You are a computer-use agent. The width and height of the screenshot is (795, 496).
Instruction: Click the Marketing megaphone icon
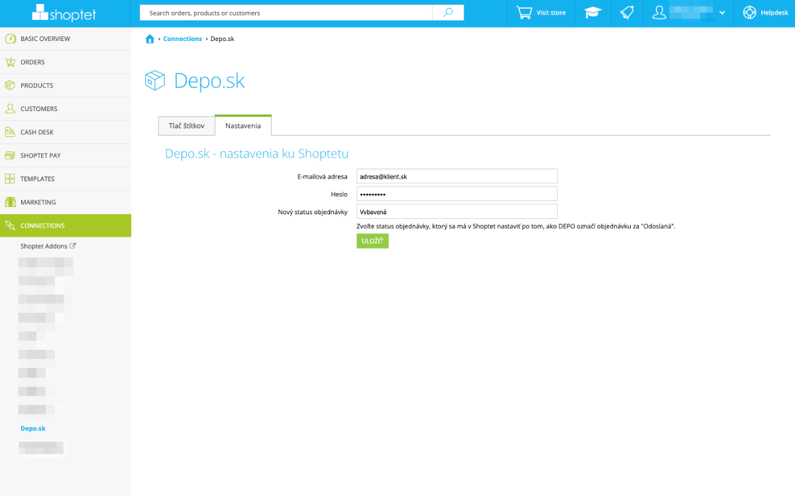pos(10,202)
